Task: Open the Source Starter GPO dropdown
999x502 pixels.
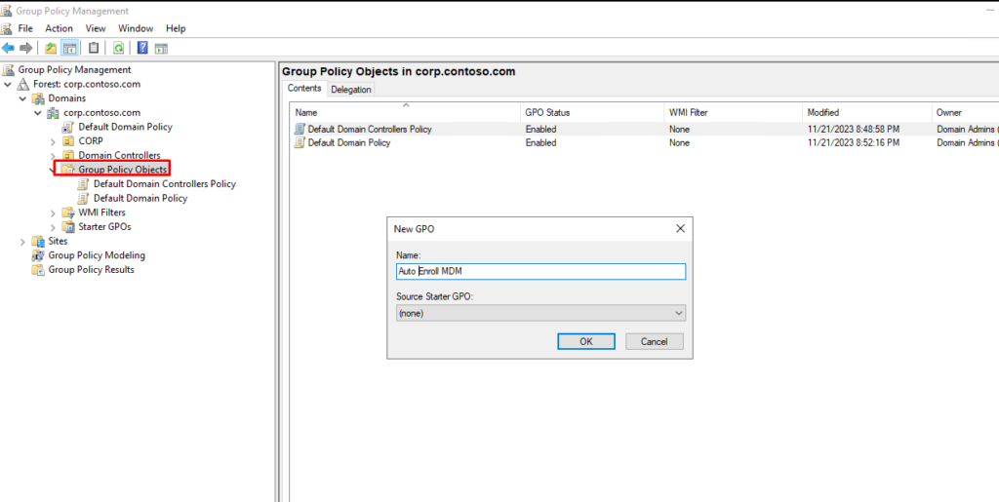Action: click(540, 313)
